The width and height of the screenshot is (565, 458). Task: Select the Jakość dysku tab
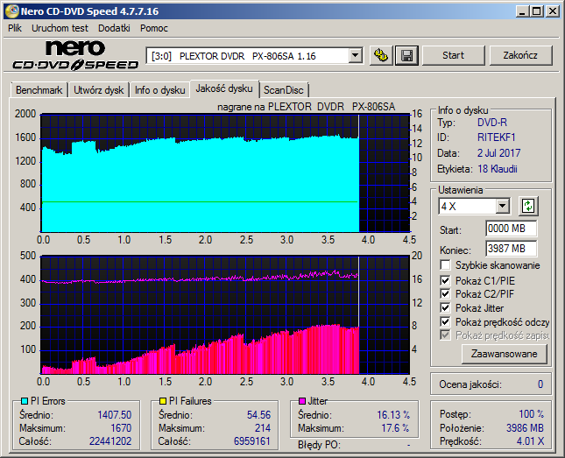click(x=224, y=88)
